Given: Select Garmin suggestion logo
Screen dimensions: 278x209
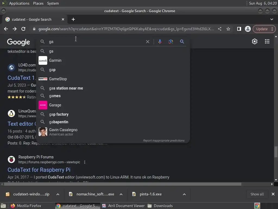Looking at the screenshot, I should (x=43, y=60).
